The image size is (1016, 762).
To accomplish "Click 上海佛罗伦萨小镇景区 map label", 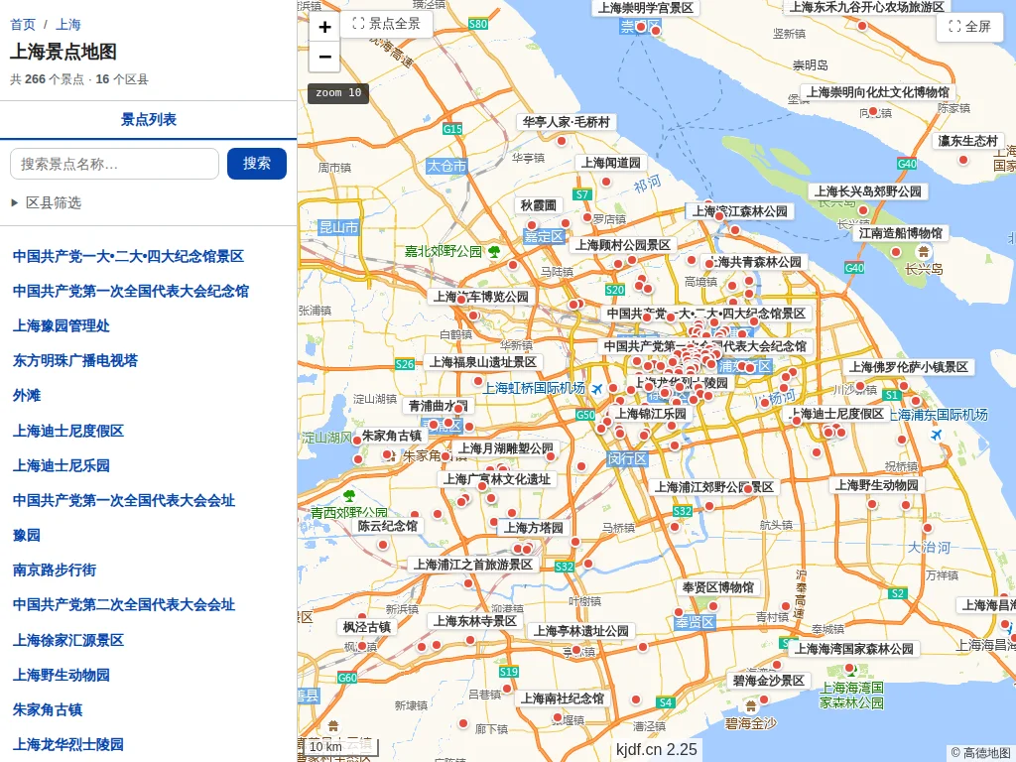I will 909,367.
